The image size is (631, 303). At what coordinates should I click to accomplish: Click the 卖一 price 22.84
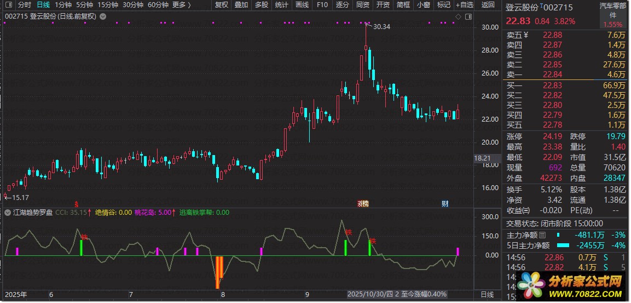click(x=553, y=75)
